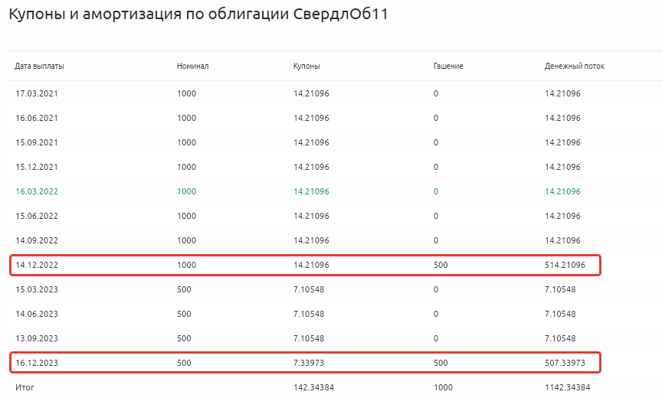The width and height of the screenshot is (662, 398).
Task: Select the total cash flow 1142.34384
Action: click(567, 387)
